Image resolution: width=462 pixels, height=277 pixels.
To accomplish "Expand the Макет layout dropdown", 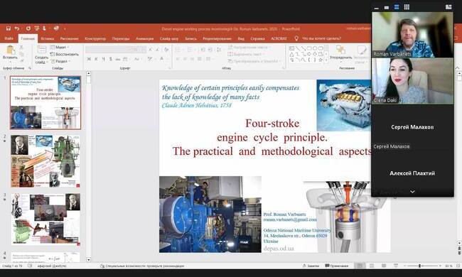I will pyautogui.click(x=60, y=48).
